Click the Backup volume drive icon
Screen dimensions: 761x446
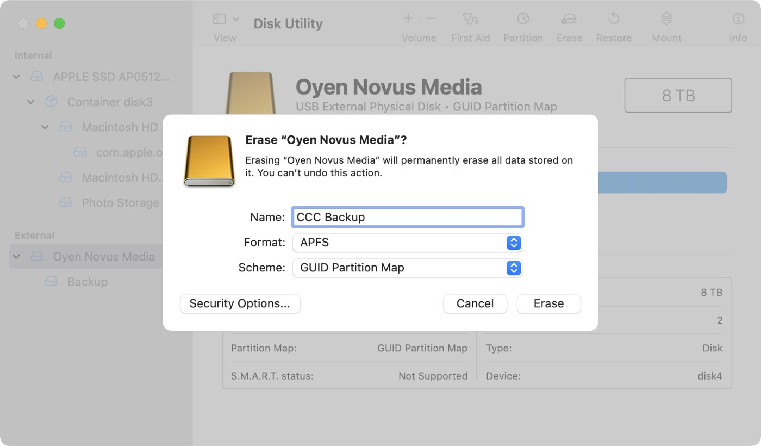point(51,282)
